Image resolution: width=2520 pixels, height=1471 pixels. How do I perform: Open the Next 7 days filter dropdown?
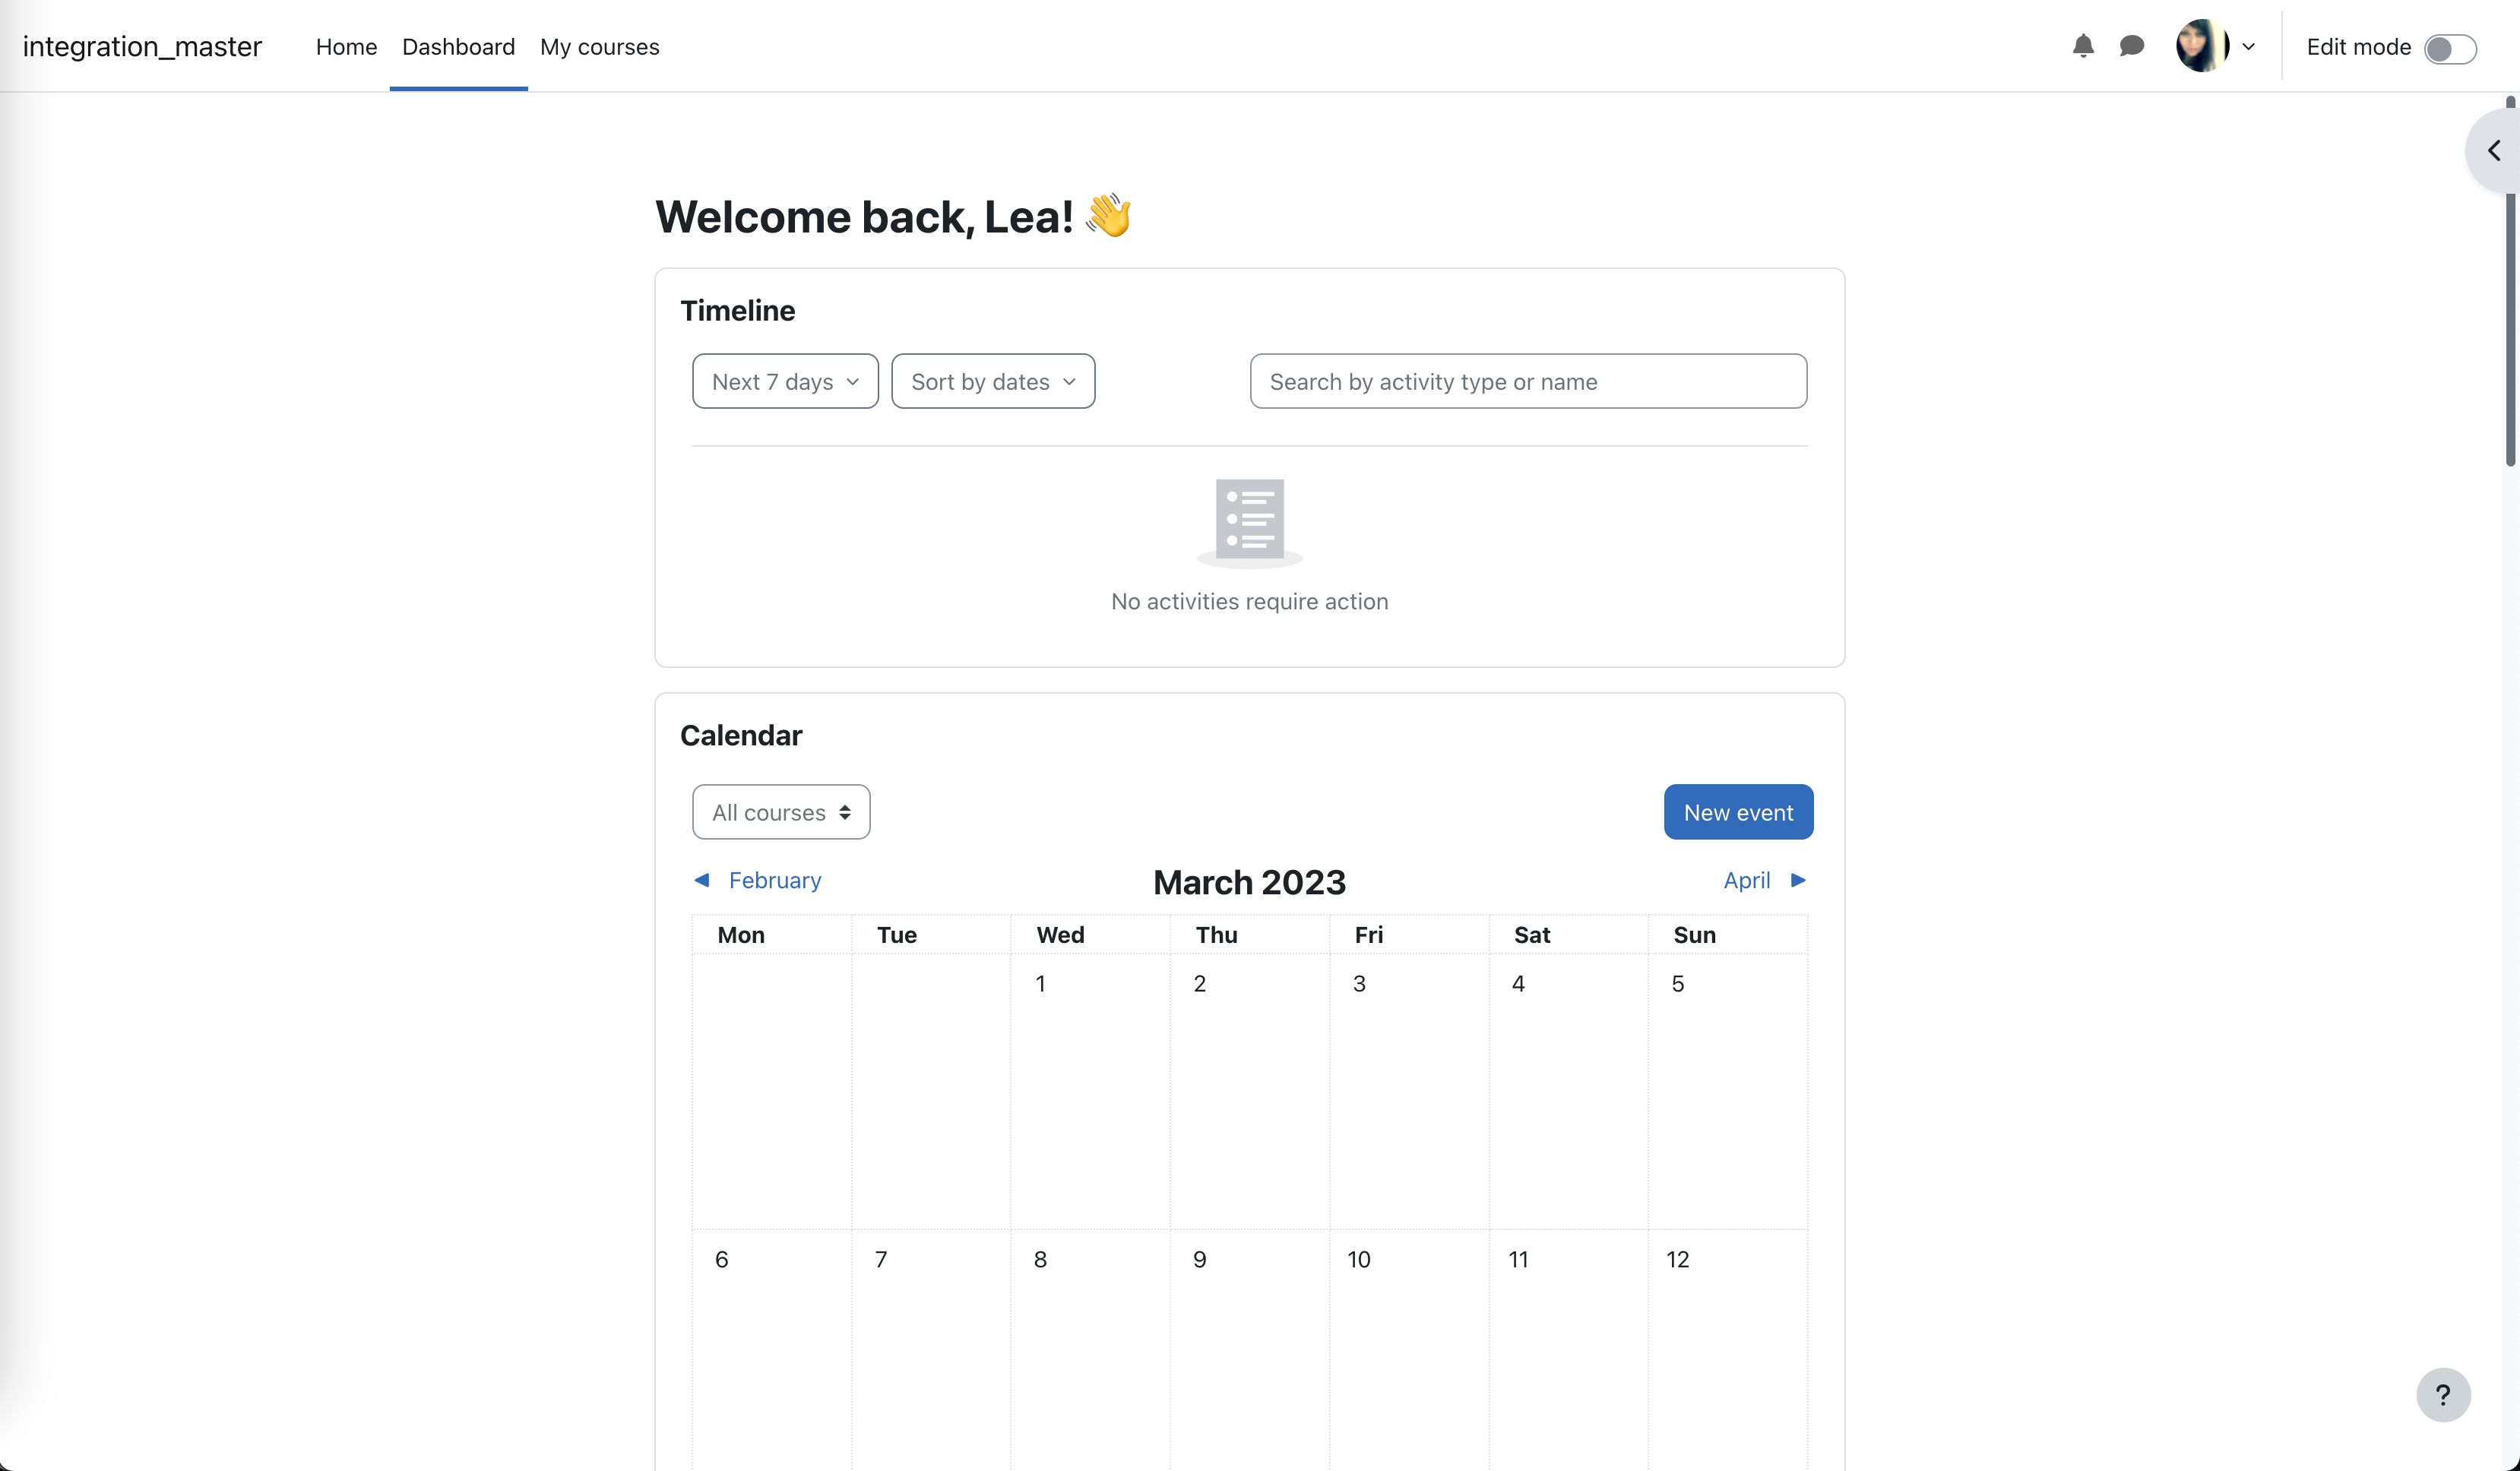pyautogui.click(x=785, y=381)
